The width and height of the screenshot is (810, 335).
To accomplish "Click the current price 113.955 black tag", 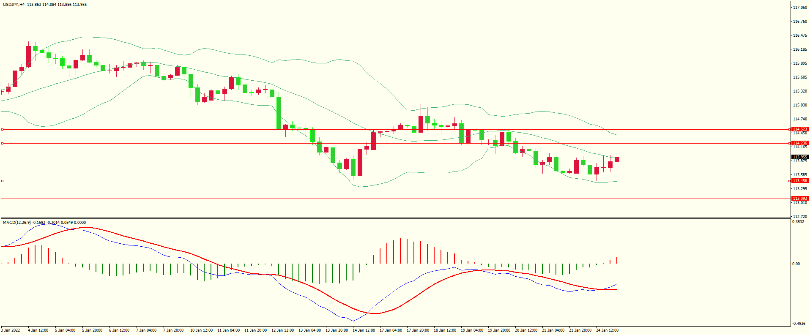I will pos(799,157).
